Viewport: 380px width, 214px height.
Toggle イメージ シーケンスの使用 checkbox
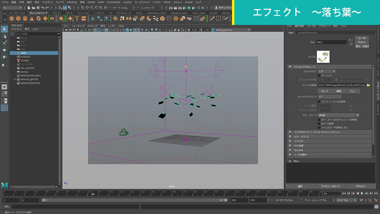tap(319, 101)
